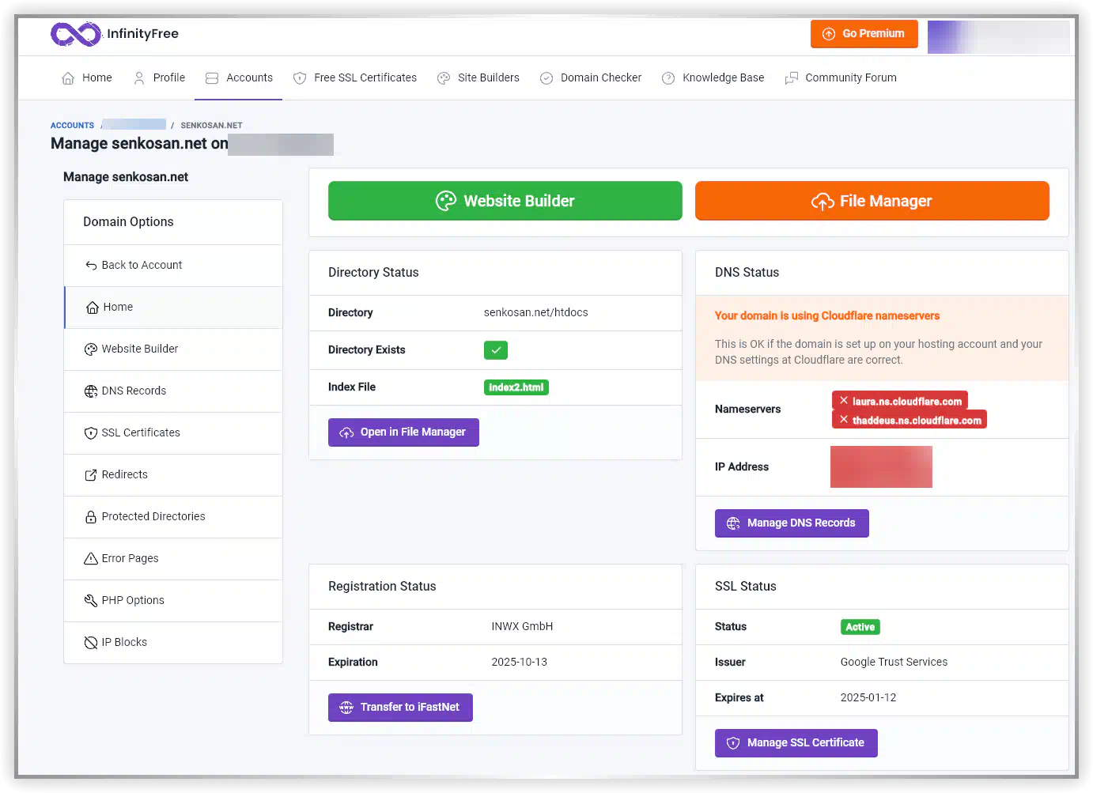The width and height of the screenshot is (1093, 793).
Task: Click the IP Blocks blocked-circle icon
Action: coord(91,643)
